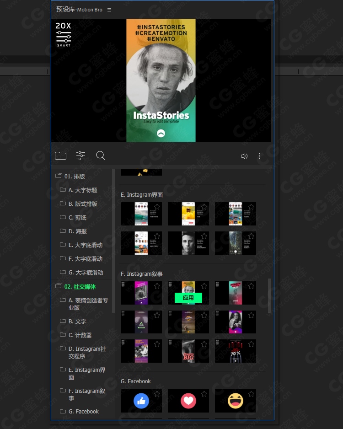Select the black-and-white face story thumbnail
This screenshot has height=429, width=343.
(188, 243)
